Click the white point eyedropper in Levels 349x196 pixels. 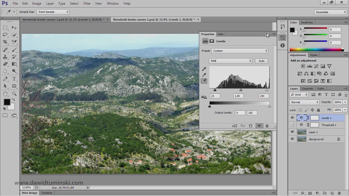point(204,81)
